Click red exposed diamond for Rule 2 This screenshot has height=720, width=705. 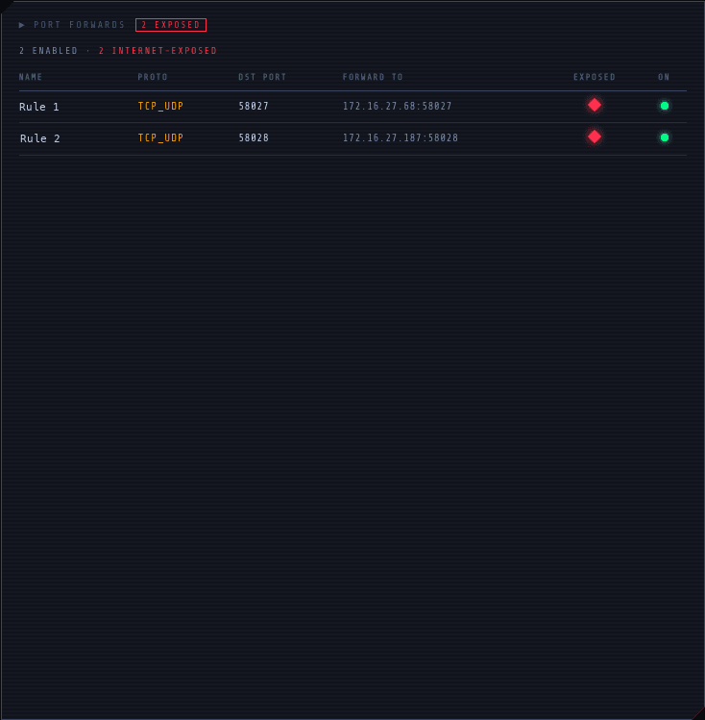[x=595, y=137]
